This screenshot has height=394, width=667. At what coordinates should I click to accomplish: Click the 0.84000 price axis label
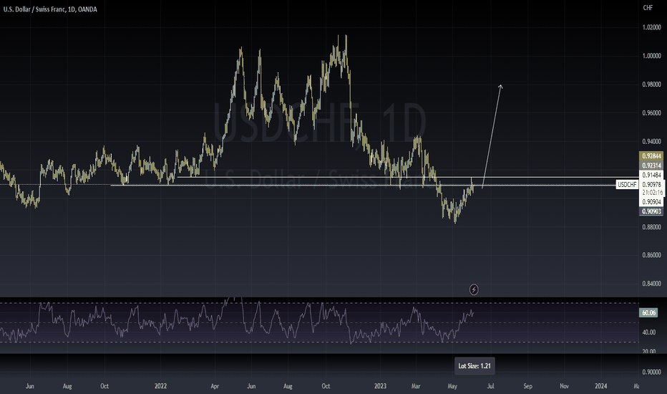pos(651,284)
